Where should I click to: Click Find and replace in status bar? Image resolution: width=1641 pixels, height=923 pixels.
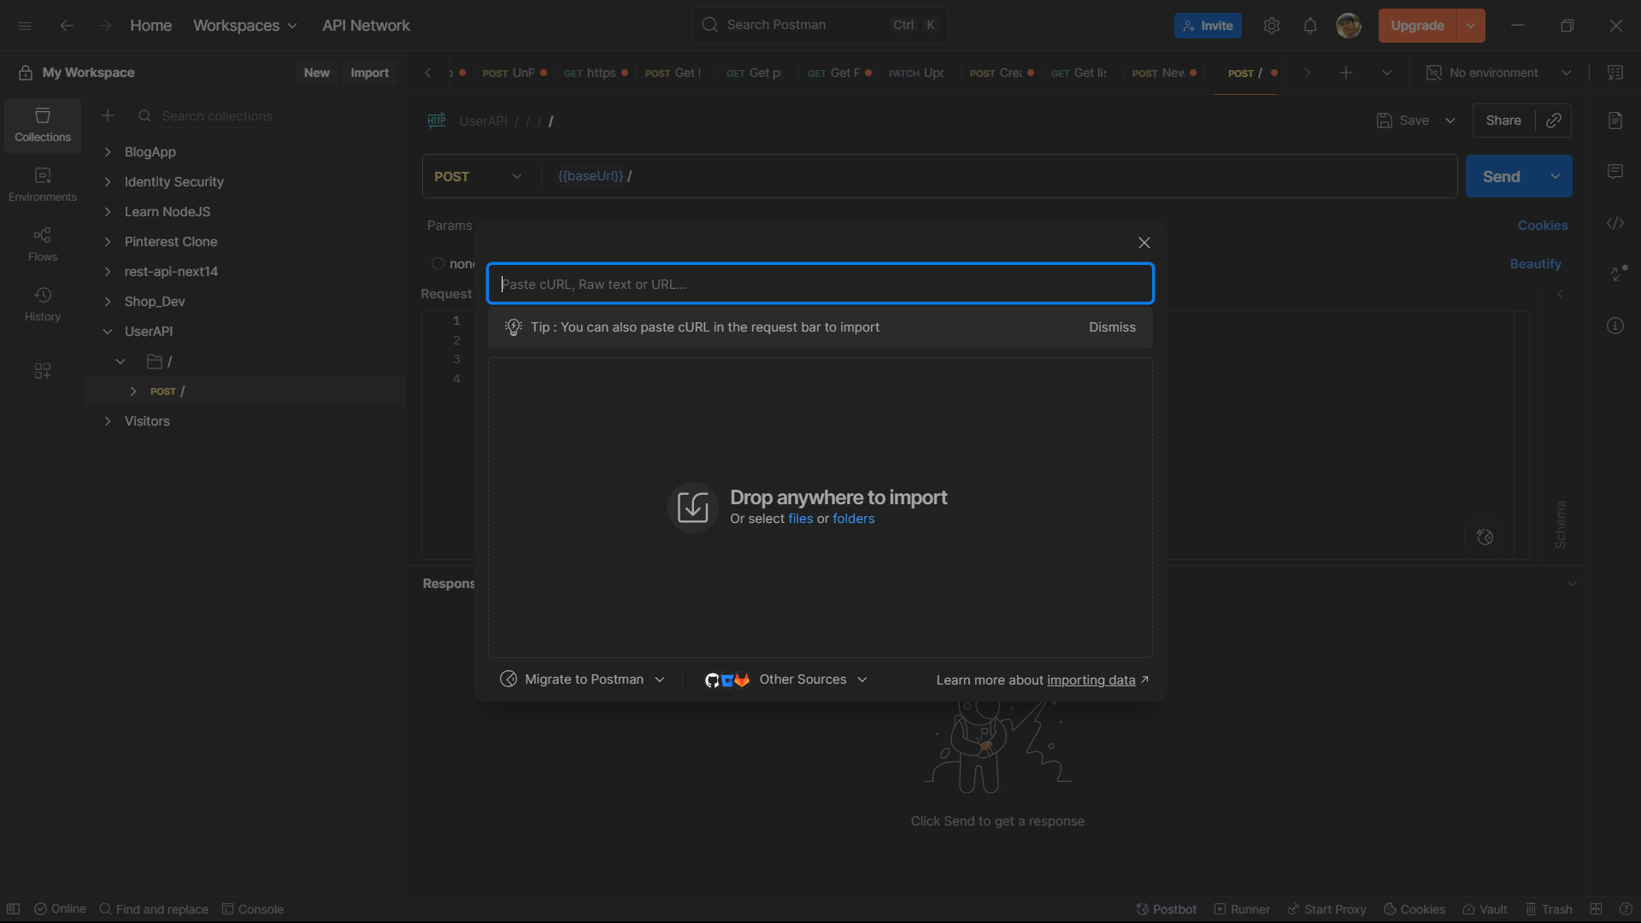point(154,909)
